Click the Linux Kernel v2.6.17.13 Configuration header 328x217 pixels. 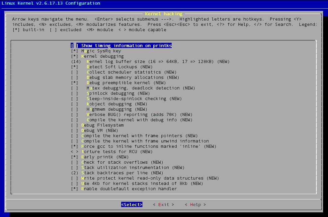point(51,3)
